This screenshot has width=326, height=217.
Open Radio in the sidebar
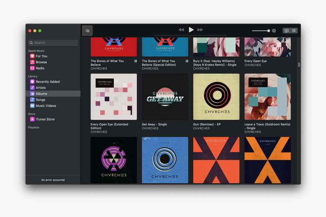pos(53,68)
